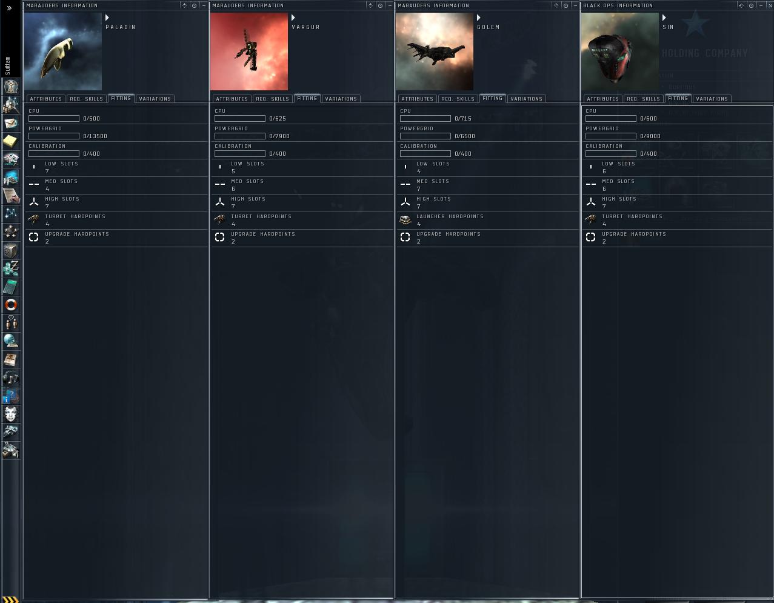This screenshot has width=774, height=603.
Task: Click the Launcher Hardpoints icon in Golem window
Action: pyautogui.click(x=405, y=220)
